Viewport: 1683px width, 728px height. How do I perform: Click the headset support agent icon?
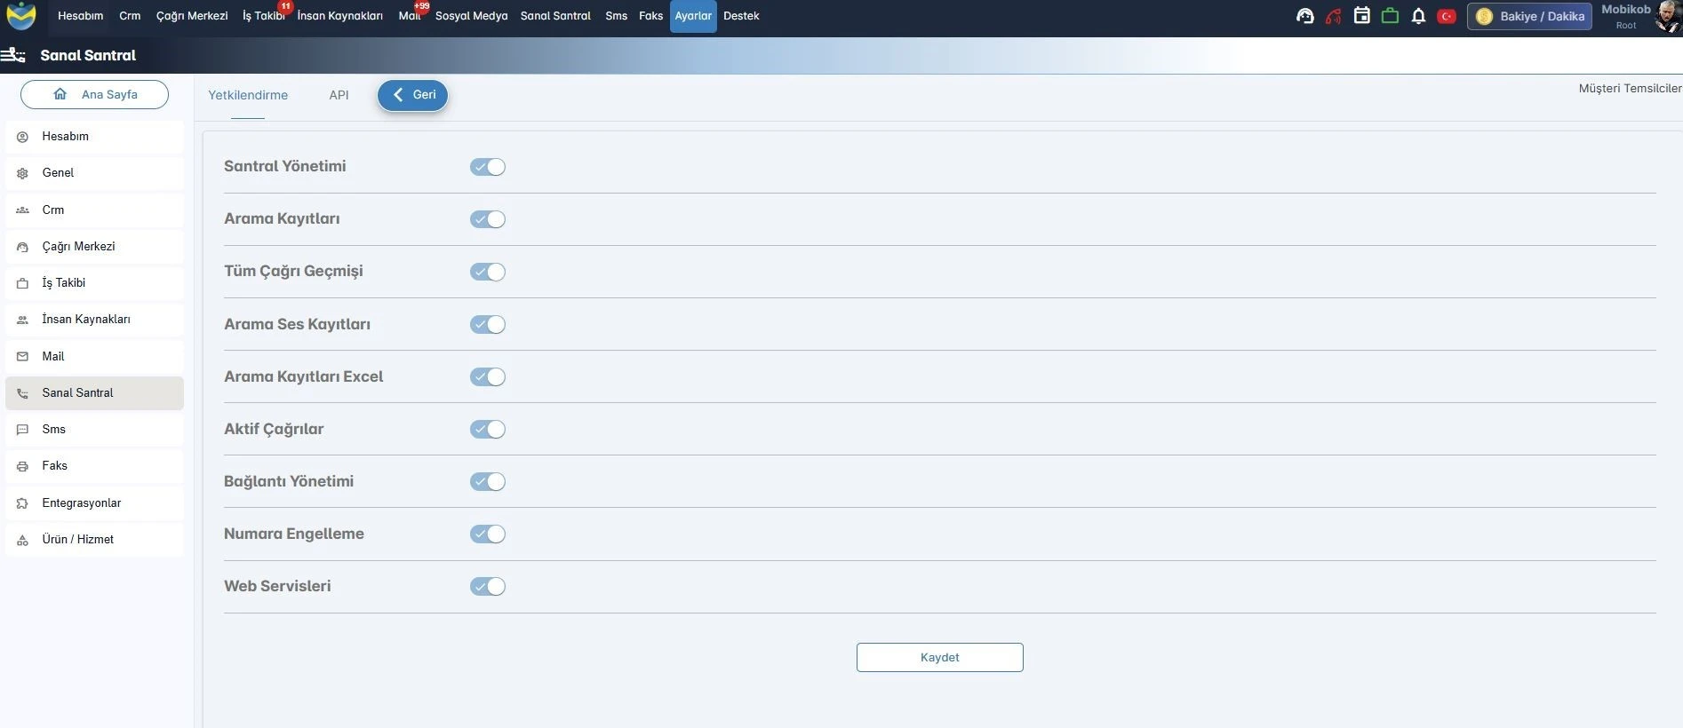(1304, 16)
